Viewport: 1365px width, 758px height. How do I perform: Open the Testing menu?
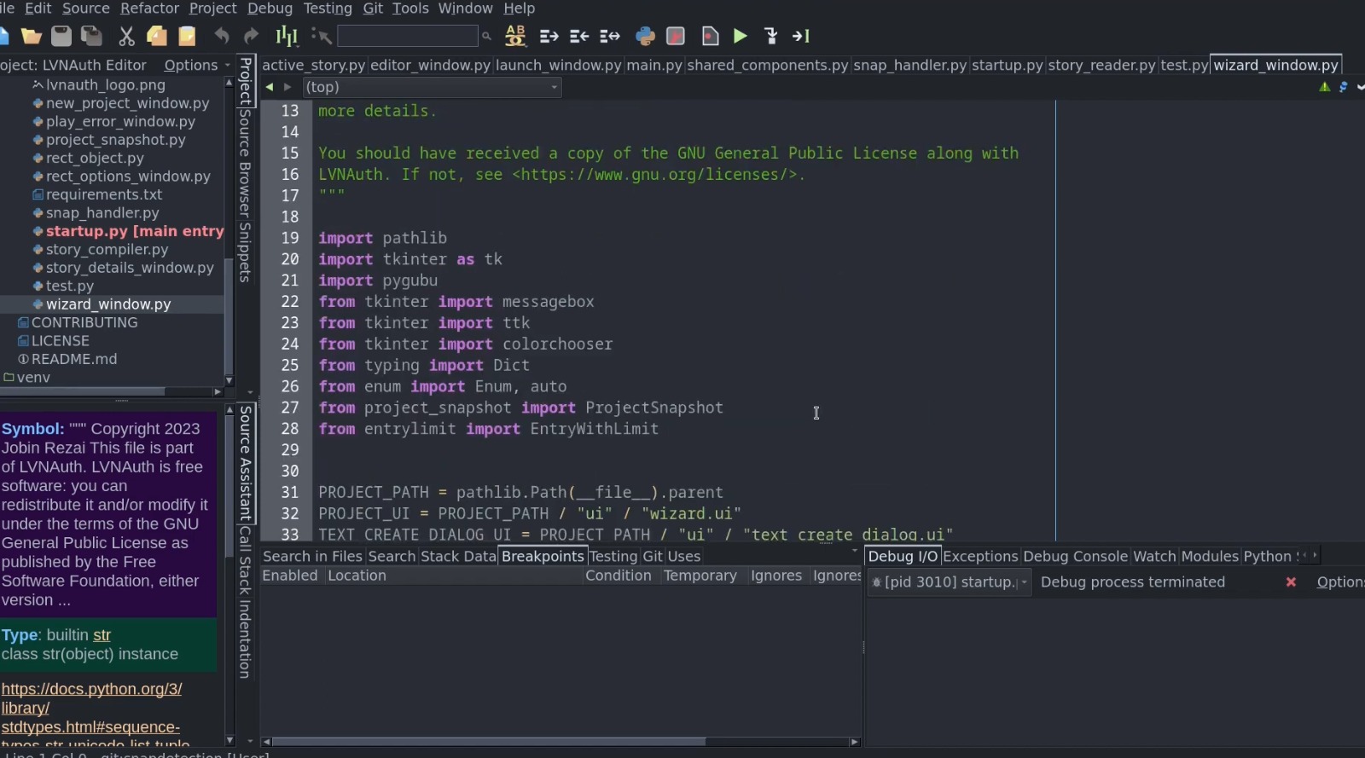[x=328, y=9]
